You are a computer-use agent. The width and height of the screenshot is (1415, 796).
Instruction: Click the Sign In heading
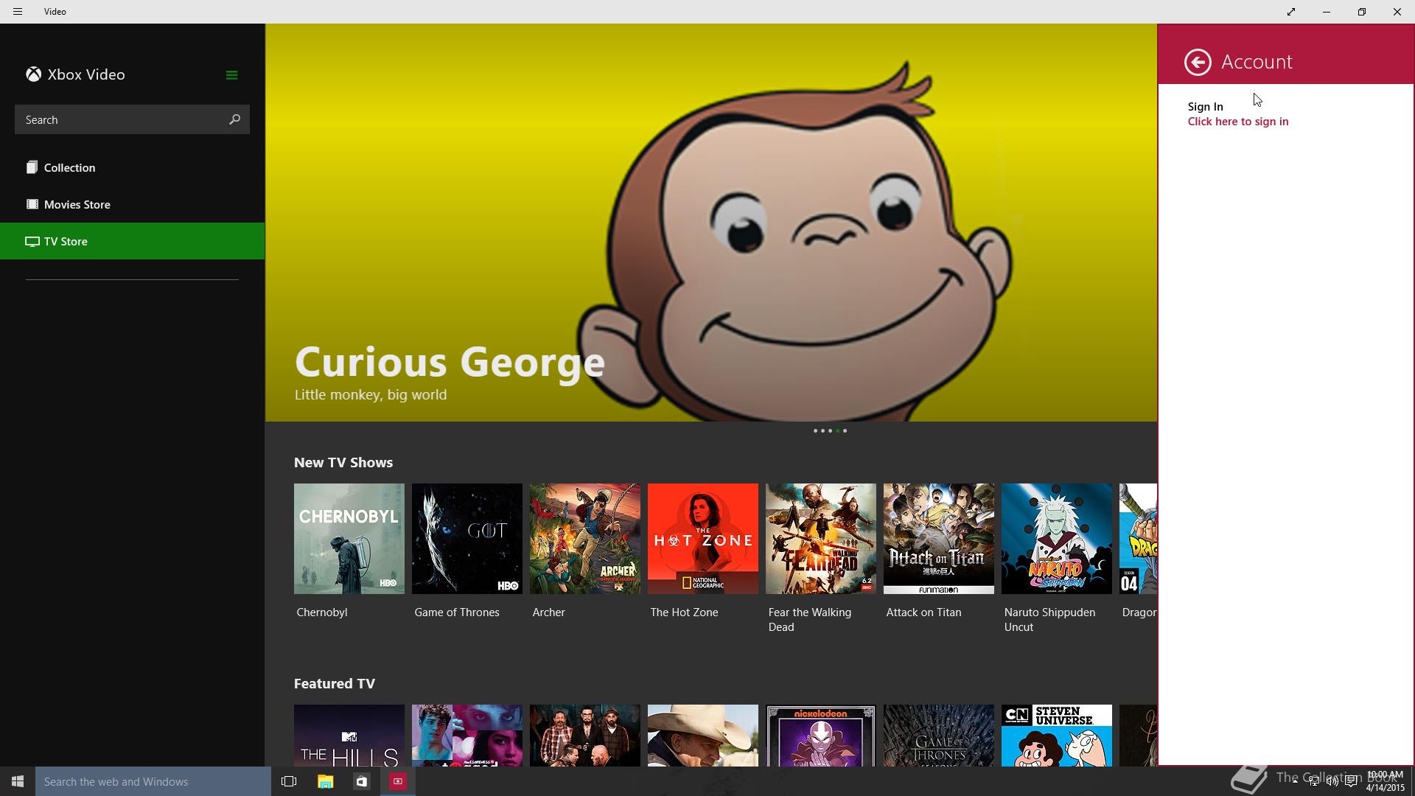(1205, 107)
